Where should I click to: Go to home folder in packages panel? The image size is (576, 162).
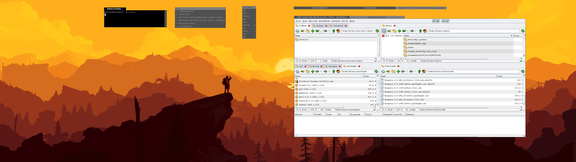pos(338,72)
